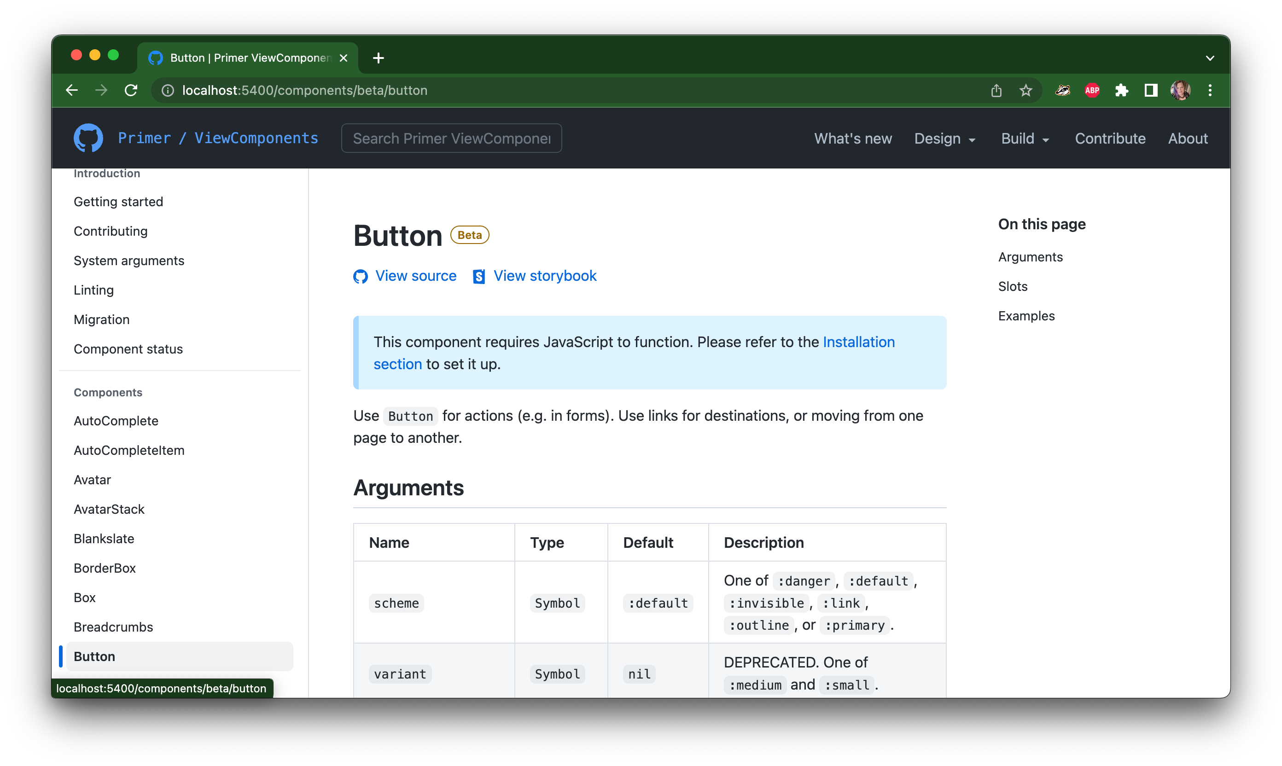Open Chrome three-dot menu

pos(1210,91)
